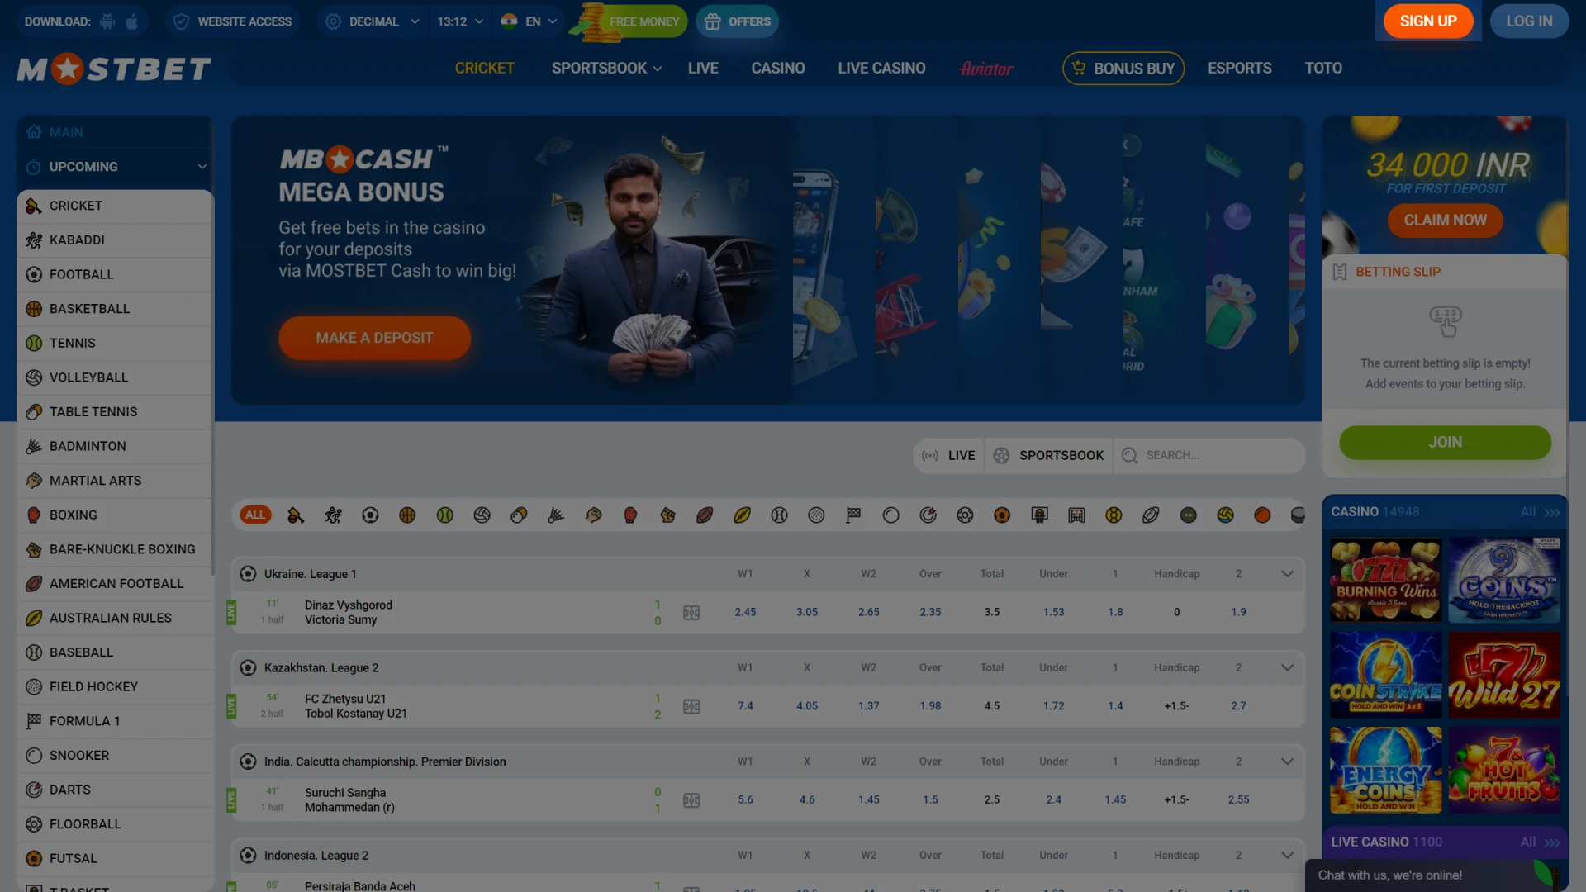Screen dimensions: 1586x892
Task: Open match tracker for Dinaz Vyshgorod game
Action: tap(691, 613)
